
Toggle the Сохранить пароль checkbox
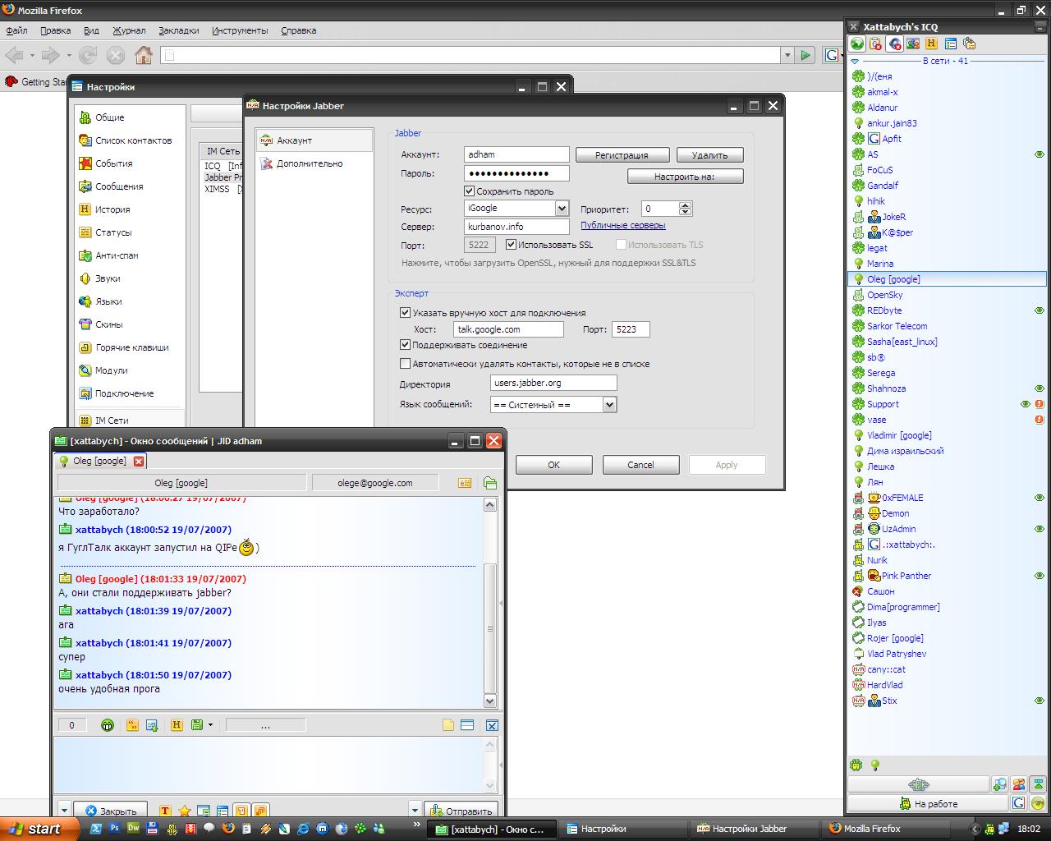[470, 191]
